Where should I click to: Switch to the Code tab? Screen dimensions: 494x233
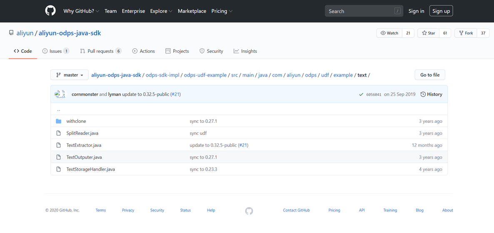[22, 51]
